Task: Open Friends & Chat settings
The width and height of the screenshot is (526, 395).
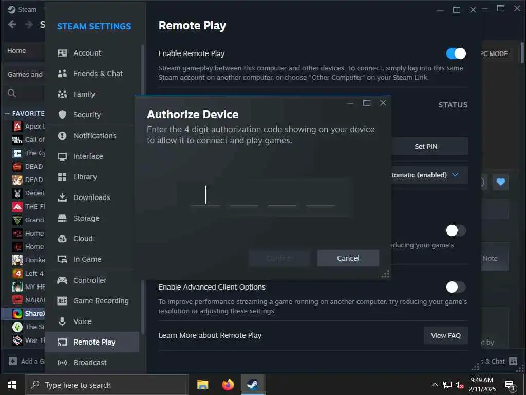Action: (91, 74)
